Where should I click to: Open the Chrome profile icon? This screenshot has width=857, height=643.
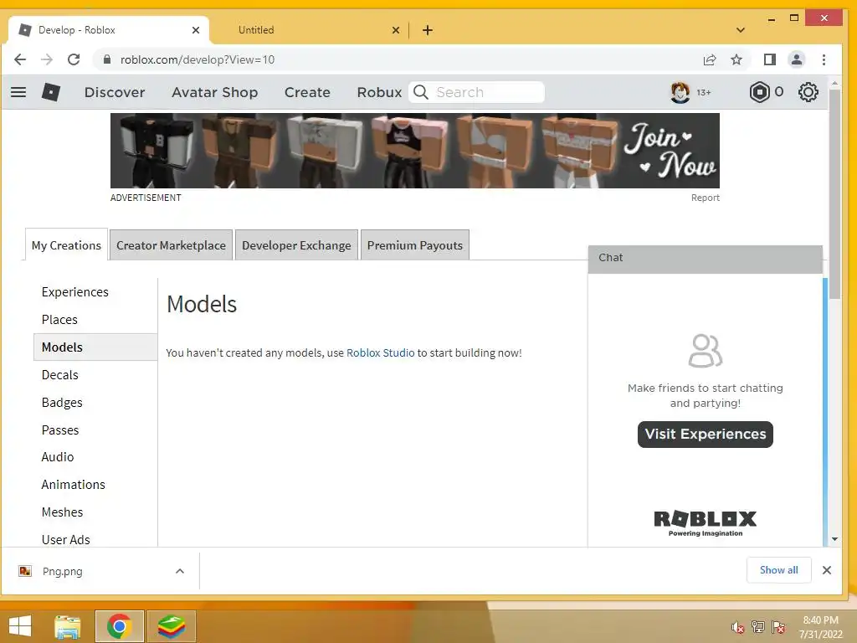[797, 59]
